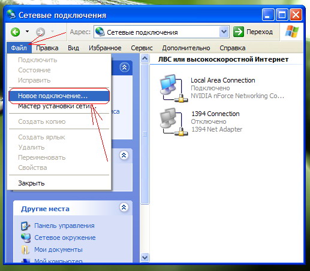Select the Local Area Connection icon

173,89
